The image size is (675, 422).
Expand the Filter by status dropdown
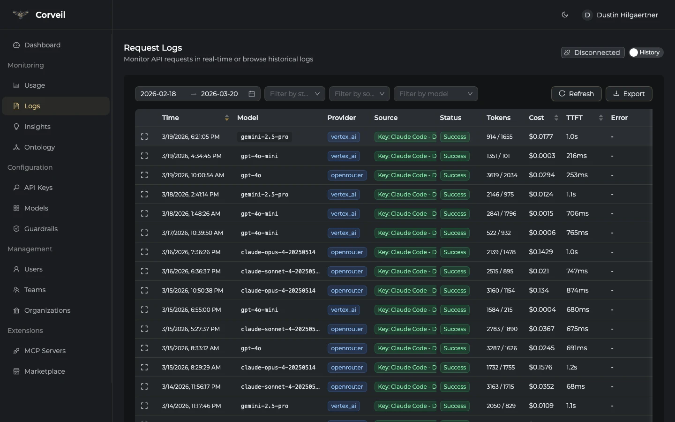[x=294, y=94]
